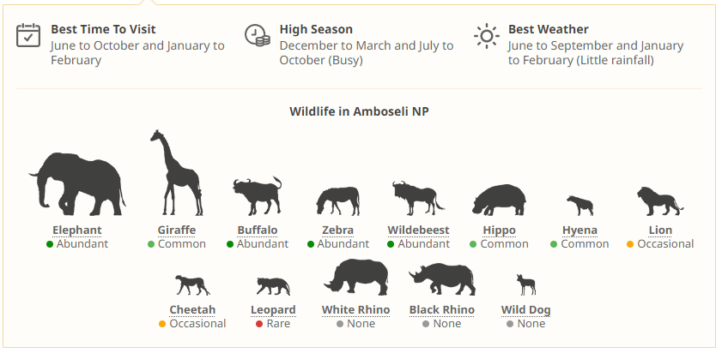Open the Wildebeest label link
The height and width of the screenshot is (353, 722).
418,230
